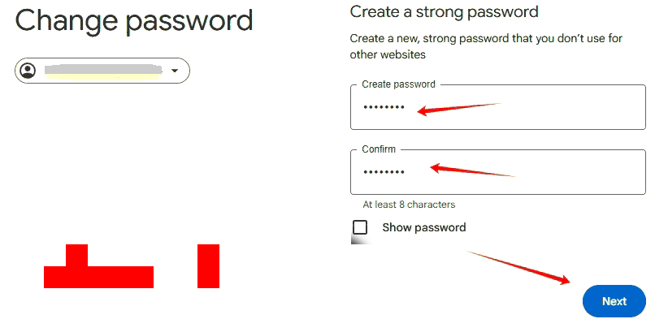The height and width of the screenshot is (332, 668).
Task: Click the "Create password" floating field label
Action: 398,84
